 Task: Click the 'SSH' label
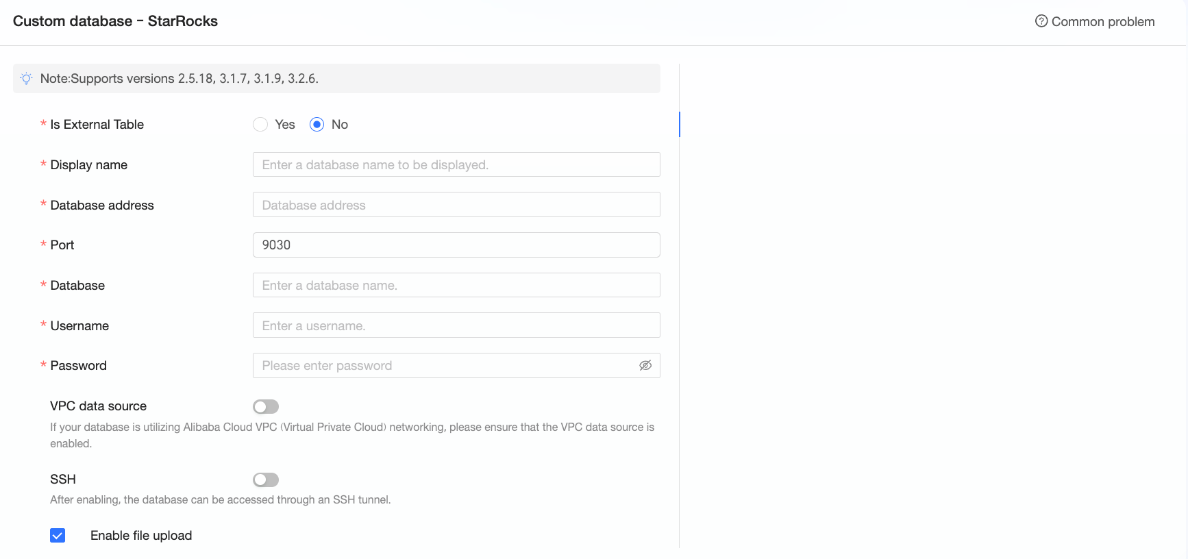pyautogui.click(x=63, y=480)
